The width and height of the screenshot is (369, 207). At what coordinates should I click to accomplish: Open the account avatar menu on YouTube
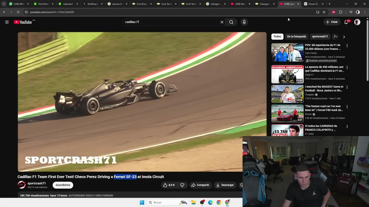click(x=357, y=22)
